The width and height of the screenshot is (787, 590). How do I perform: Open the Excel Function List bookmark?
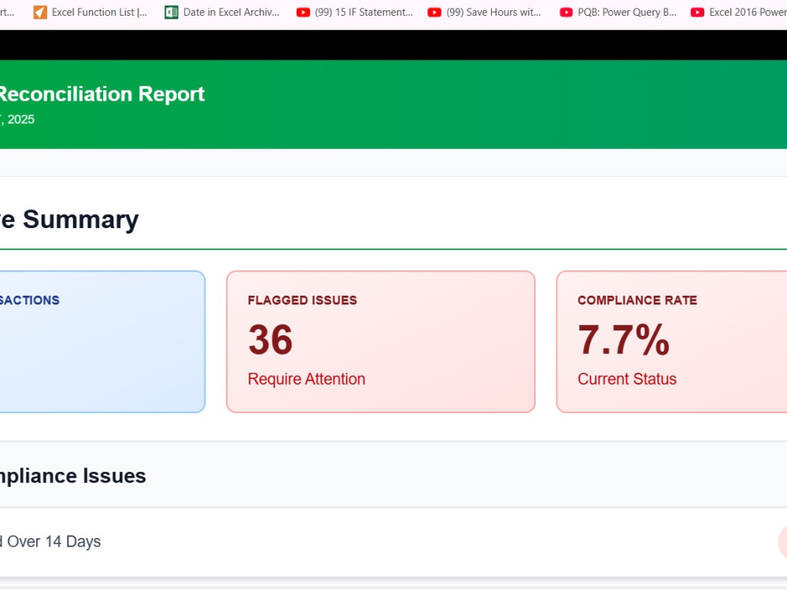91,12
